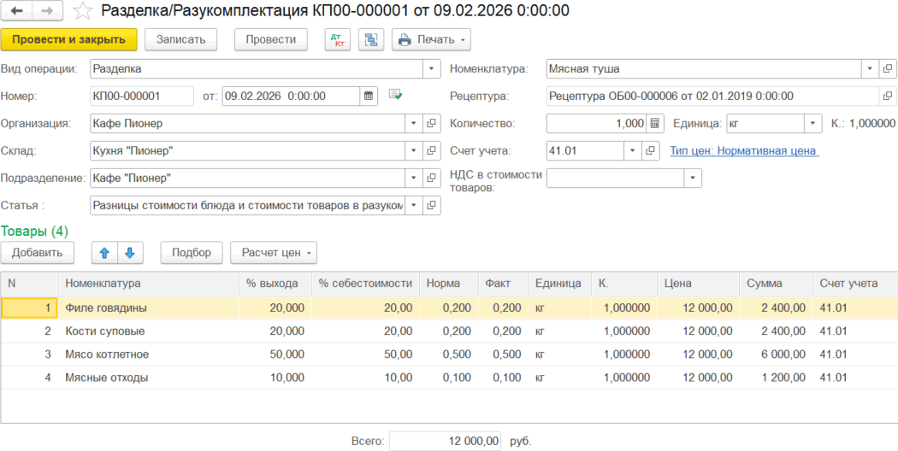This screenshot has height=451, width=898.
Task: Open the Расчет цен menu
Action: point(273,253)
